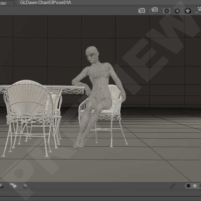Click the striped sphere icon in bottom bar
The image size is (201, 201).
coord(25,186)
